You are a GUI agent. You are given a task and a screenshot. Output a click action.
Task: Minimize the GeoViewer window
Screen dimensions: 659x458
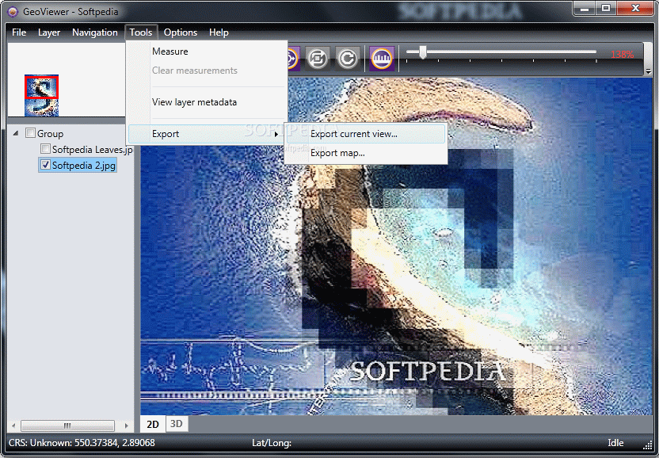tap(585, 8)
